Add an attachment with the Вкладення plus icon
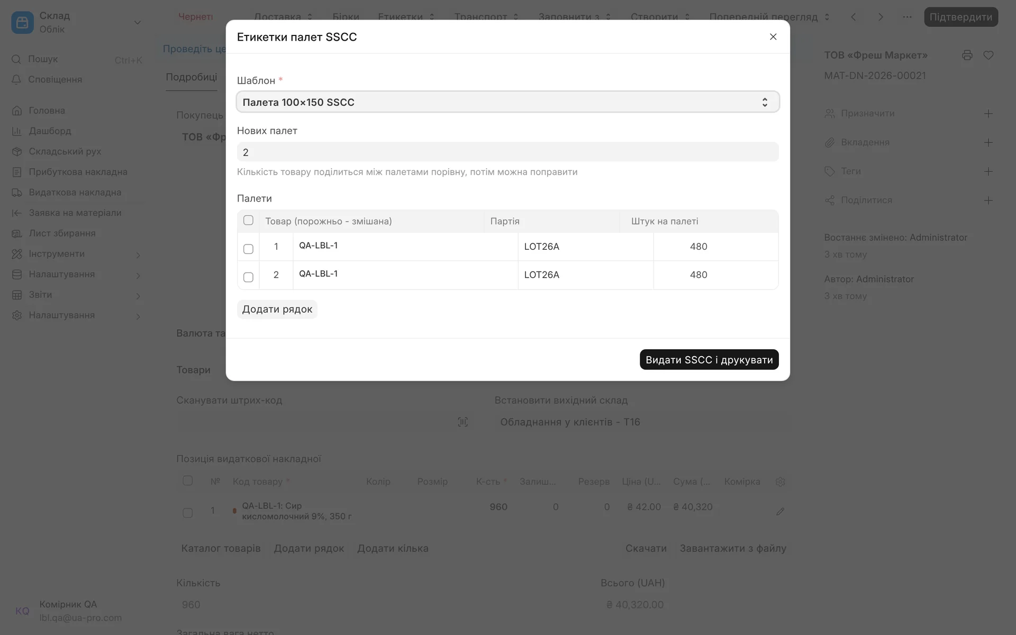 988,142
